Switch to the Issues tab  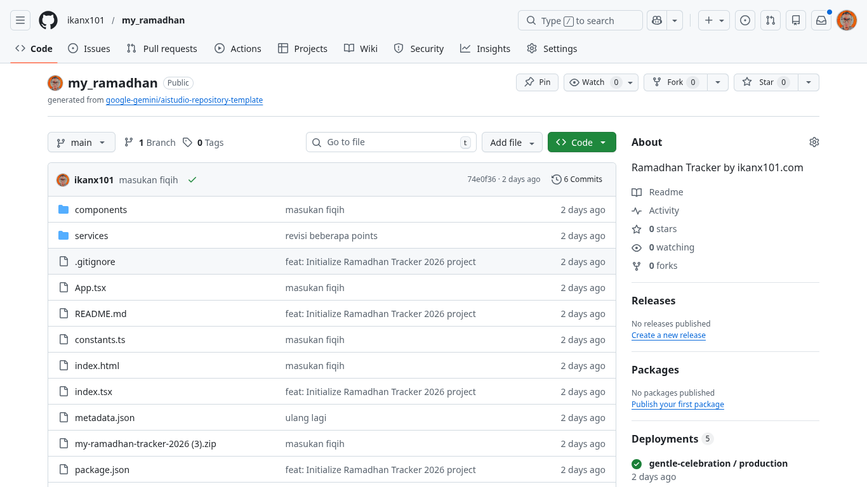tap(89, 49)
